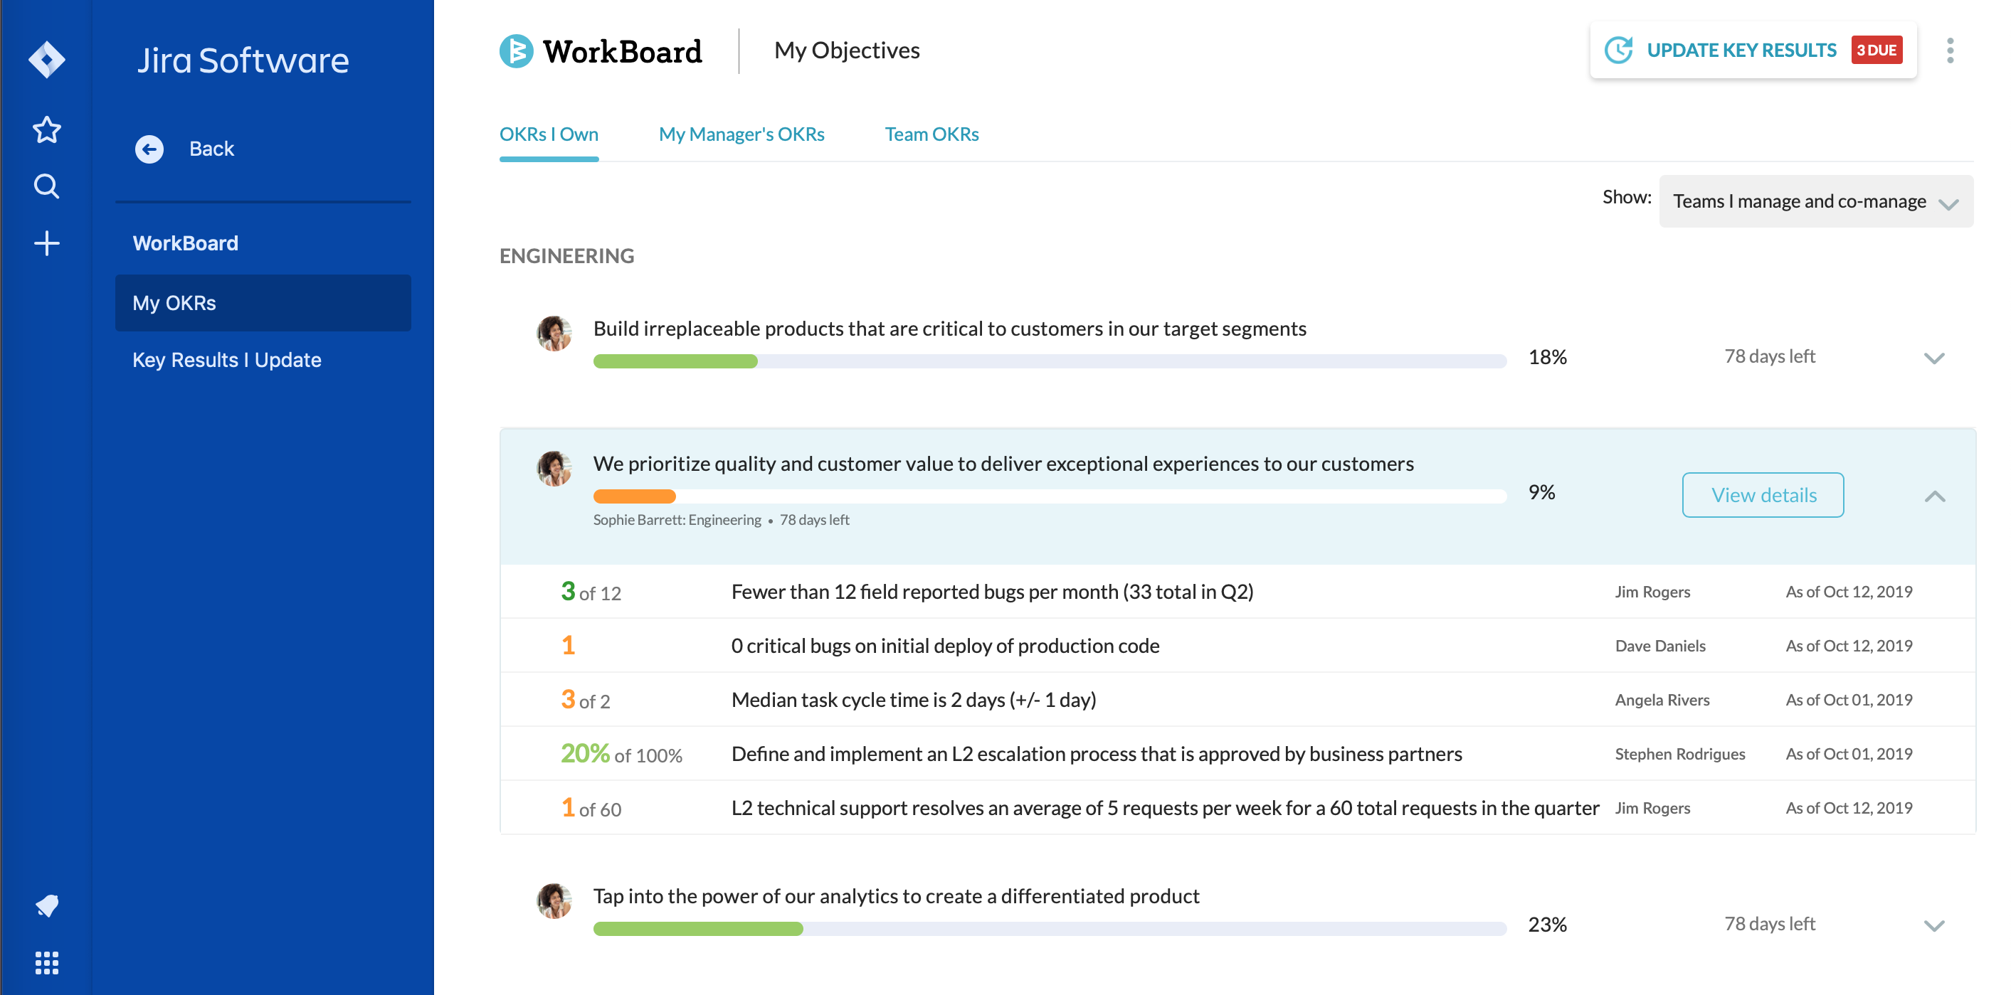Click the plus icon to create new item
Viewport: 2011px width, 995px height.
pyautogui.click(x=46, y=243)
